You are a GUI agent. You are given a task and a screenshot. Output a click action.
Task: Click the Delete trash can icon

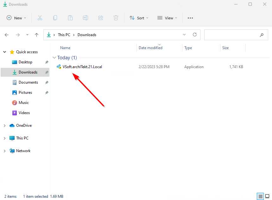116,18
